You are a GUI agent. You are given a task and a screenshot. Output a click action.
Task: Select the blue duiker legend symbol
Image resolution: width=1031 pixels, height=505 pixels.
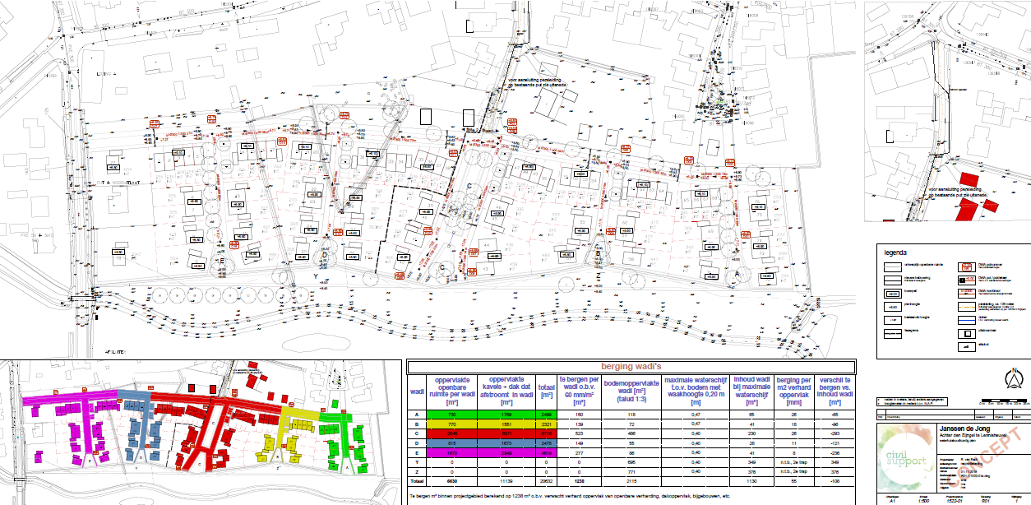tap(967, 320)
